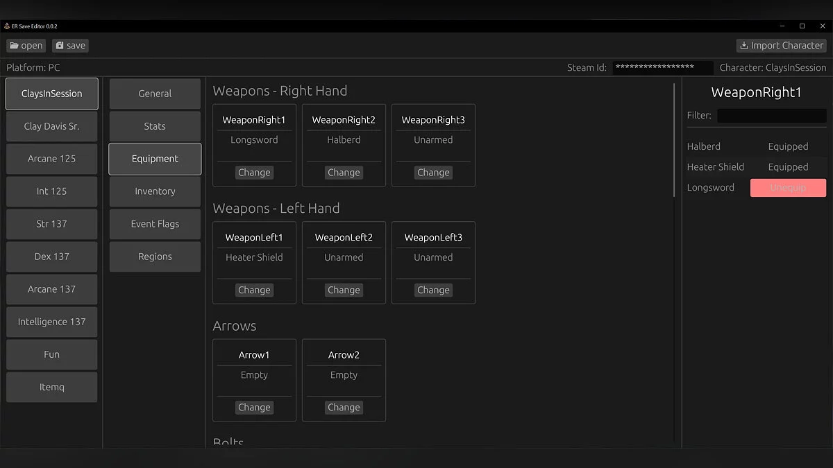This screenshot has width=833, height=468.
Task: Change the Heater Shield in WeaponLeft1
Action: [254, 290]
